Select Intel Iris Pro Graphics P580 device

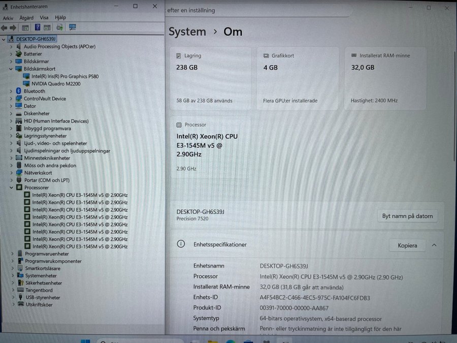[64, 76]
